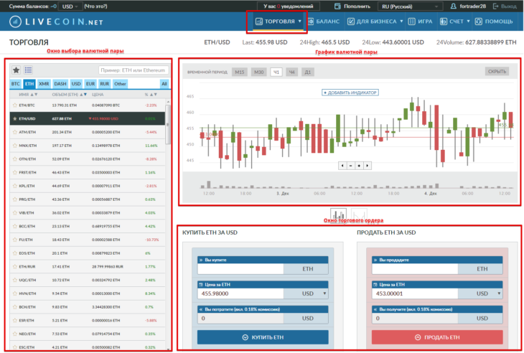Screen dimensions: 524x353
Task: Set chart period to Д1
Action: tap(307, 72)
